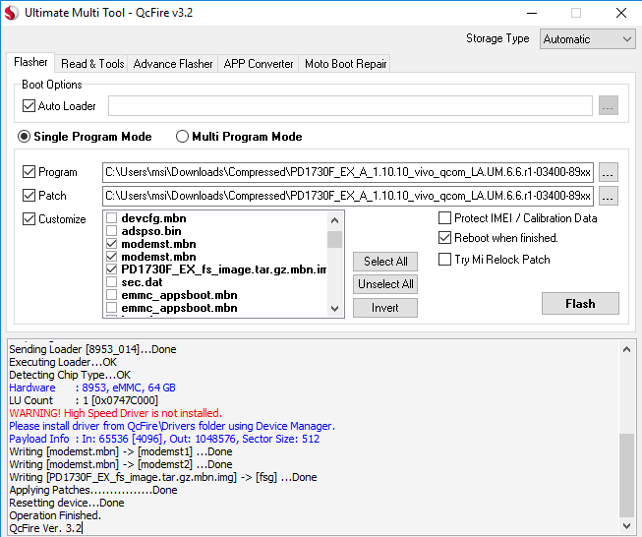Open the Read & Tools tab
Viewport: 642px width, 537px height.
[92, 64]
